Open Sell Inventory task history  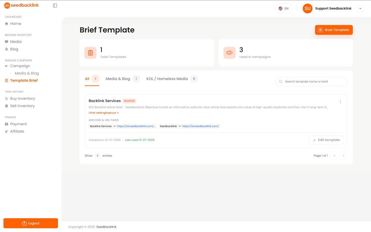22,106
